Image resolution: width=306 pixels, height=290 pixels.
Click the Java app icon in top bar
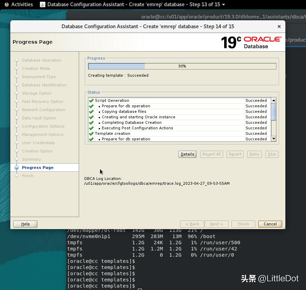click(x=43, y=4)
